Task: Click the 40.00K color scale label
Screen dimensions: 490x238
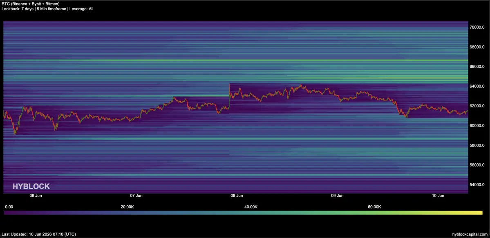Action: coord(251,207)
